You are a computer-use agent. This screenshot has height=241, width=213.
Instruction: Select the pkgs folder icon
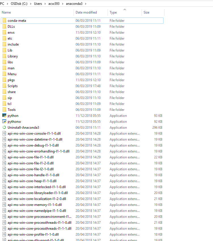(4, 80)
